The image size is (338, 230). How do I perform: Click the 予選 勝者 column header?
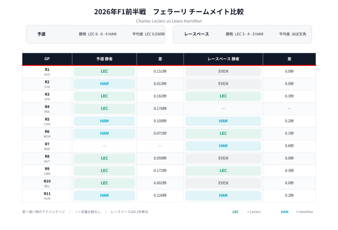[x=104, y=59]
